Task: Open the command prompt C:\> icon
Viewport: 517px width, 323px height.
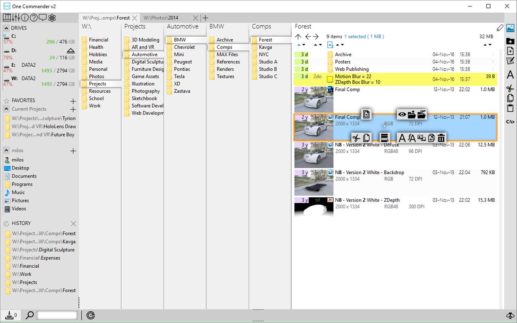Action: tap(510, 122)
